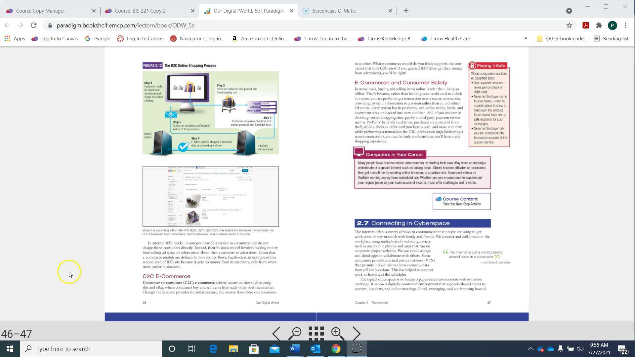This screenshot has width=635, height=357.
Task: Expand hidden icons in the system tray
Action: [x=530, y=349]
